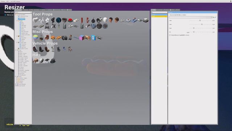Adjust the Z size slider handle
This screenshot has height=131, width=232.
(x=194, y=28)
